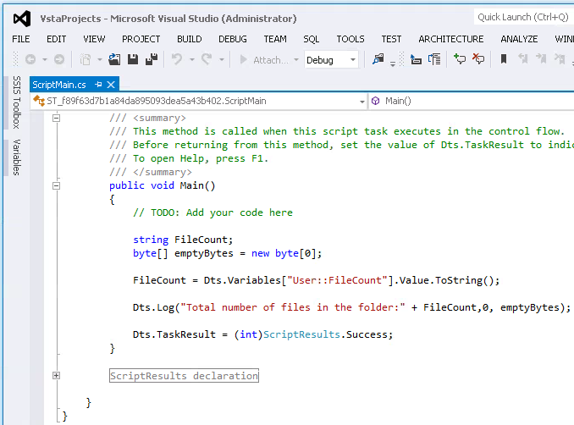The height and width of the screenshot is (425, 574).
Task: Collapse the Main() method outline
Action: (57, 185)
